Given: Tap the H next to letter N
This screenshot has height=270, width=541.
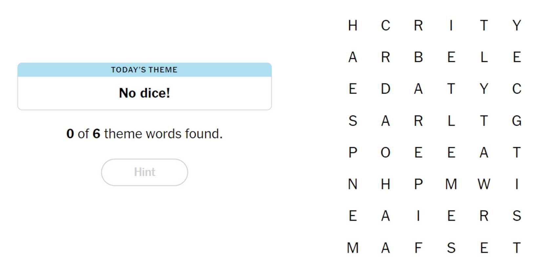Looking at the screenshot, I should click(385, 184).
